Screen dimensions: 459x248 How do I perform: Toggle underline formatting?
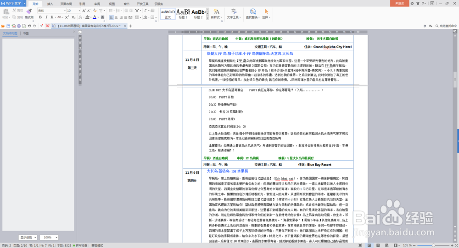pos(52,17)
